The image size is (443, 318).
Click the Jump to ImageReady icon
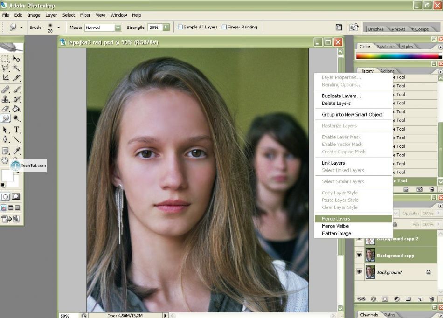pos(10,219)
